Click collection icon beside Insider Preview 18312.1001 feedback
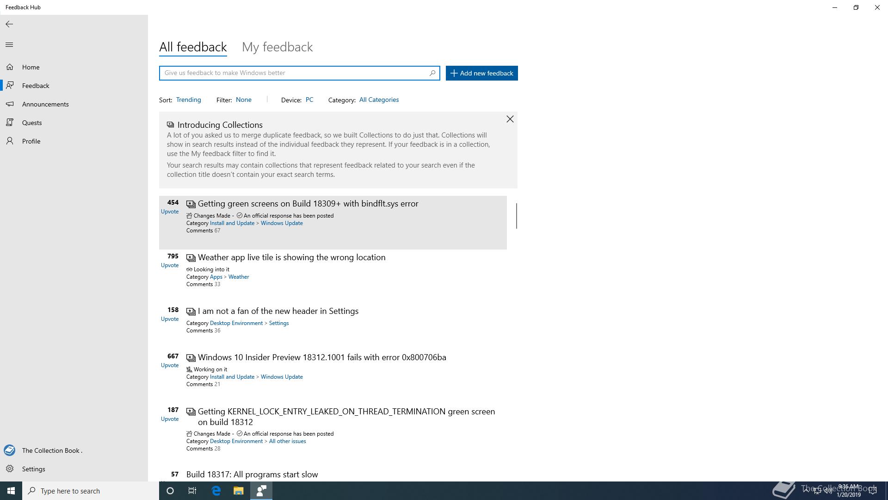 [191, 358]
